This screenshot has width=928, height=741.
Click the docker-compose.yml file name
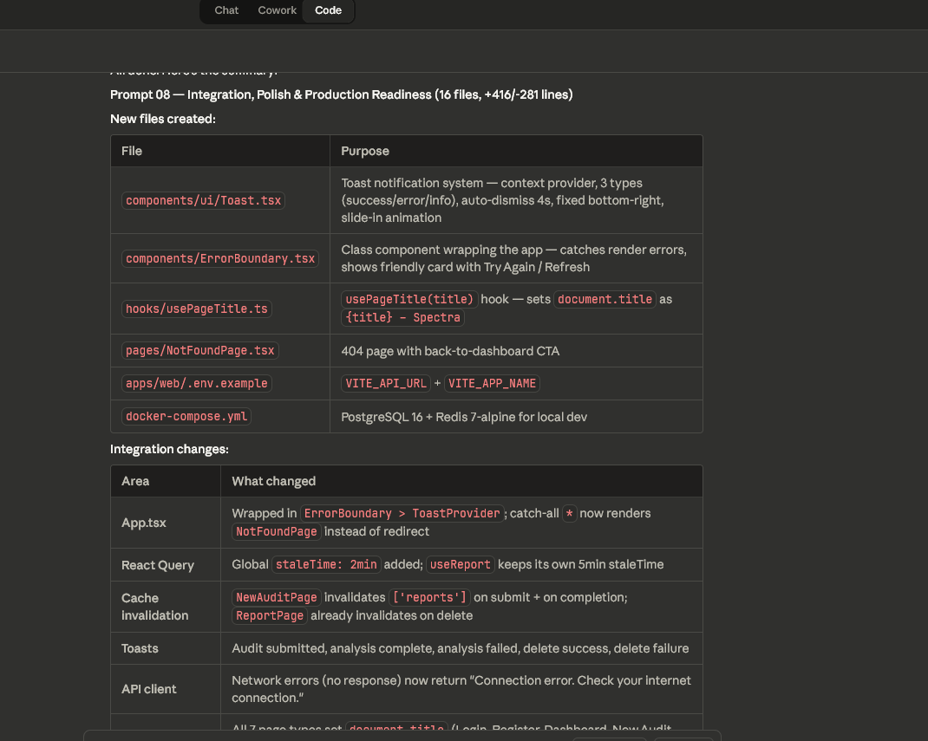coord(186,416)
